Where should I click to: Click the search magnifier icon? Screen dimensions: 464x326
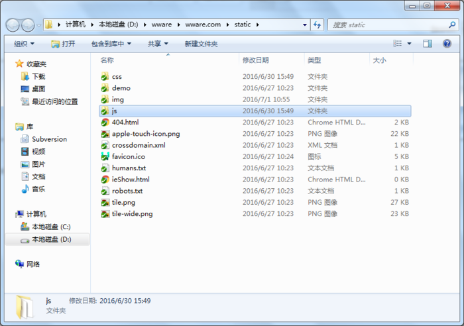click(x=452, y=25)
